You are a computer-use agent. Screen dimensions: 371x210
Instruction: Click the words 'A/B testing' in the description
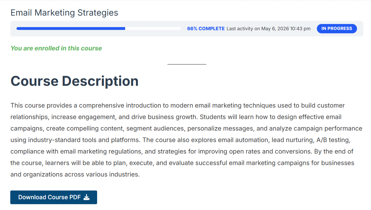(333, 140)
